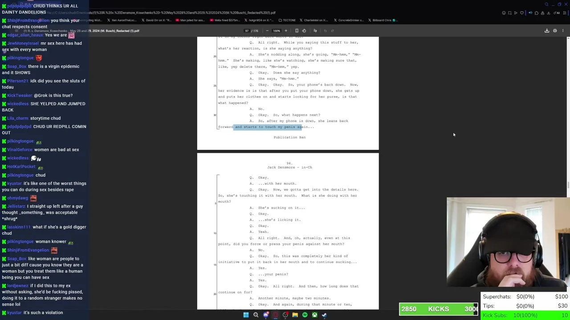Screen dimensions: 570x320
Task: Open the Xbox app from the taskbar
Action: coord(314,315)
